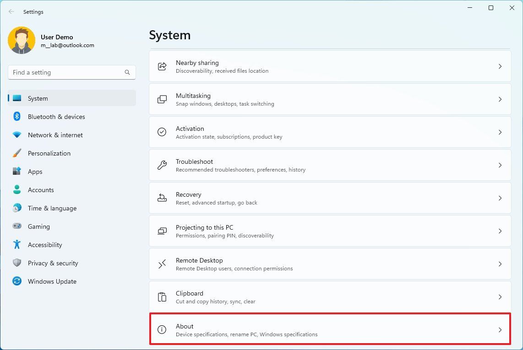
Task: Click inside the Find a setting search box
Action: [72, 72]
